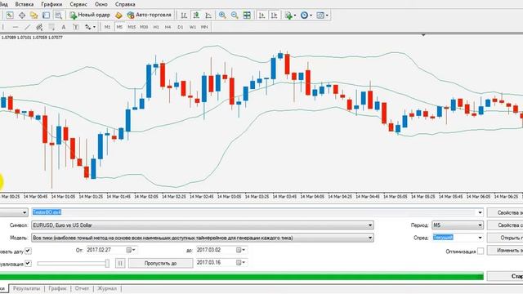Click the 2017.03.16 skip-to date field
The height and width of the screenshot is (294, 523).
[221, 263]
